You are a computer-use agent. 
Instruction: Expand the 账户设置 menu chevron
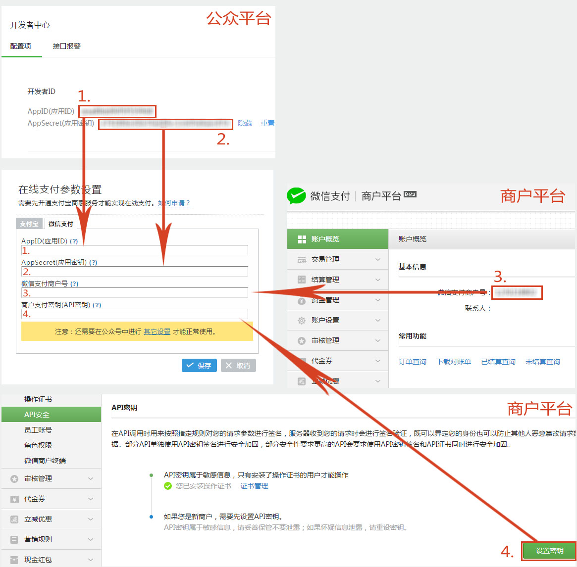(378, 320)
